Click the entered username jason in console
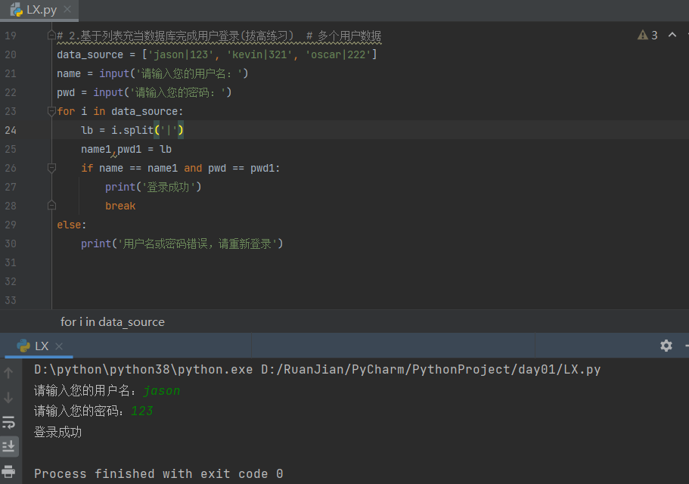This screenshot has width=689, height=484. point(161,390)
